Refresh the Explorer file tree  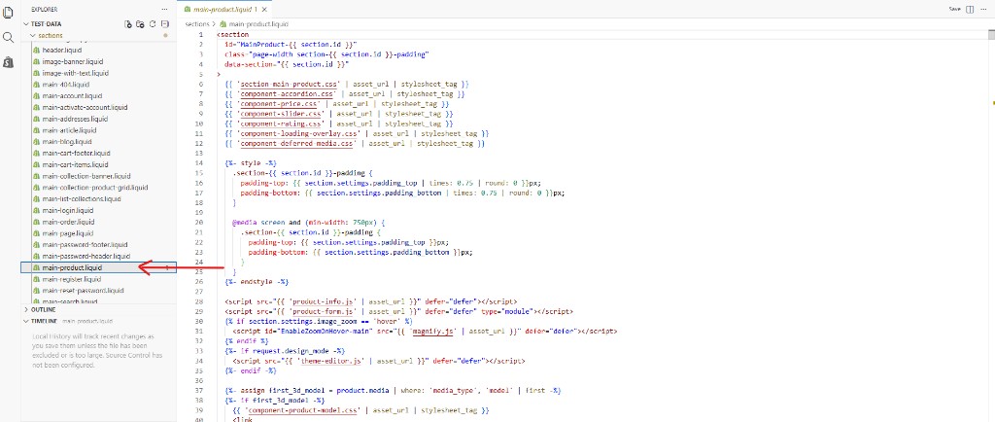click(153, 24)
